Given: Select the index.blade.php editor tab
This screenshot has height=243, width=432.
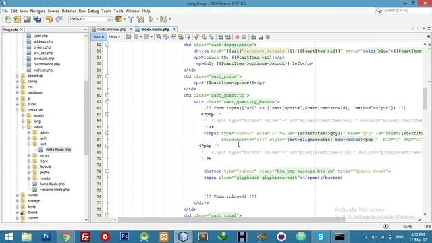Looking at the screenshot, I should (155, 29).
